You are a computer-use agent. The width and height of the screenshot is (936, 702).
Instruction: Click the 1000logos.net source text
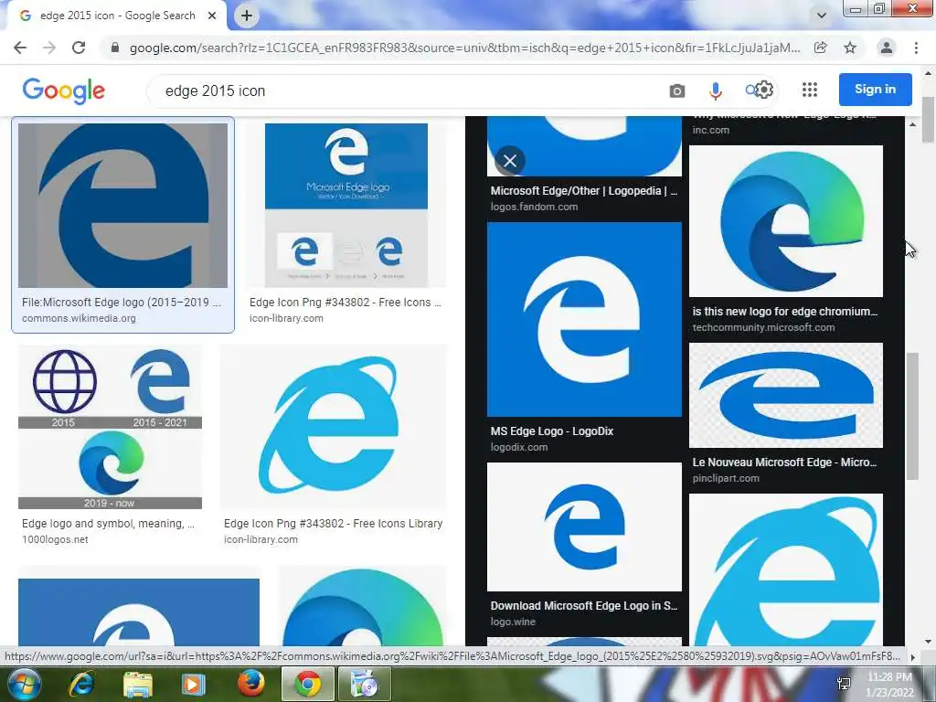click(55, 539)
